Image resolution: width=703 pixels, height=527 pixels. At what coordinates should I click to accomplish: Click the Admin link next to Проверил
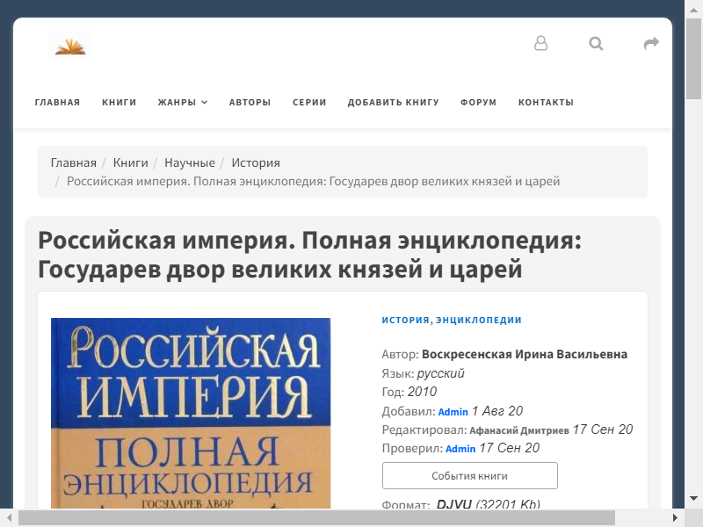click(460, 449)
